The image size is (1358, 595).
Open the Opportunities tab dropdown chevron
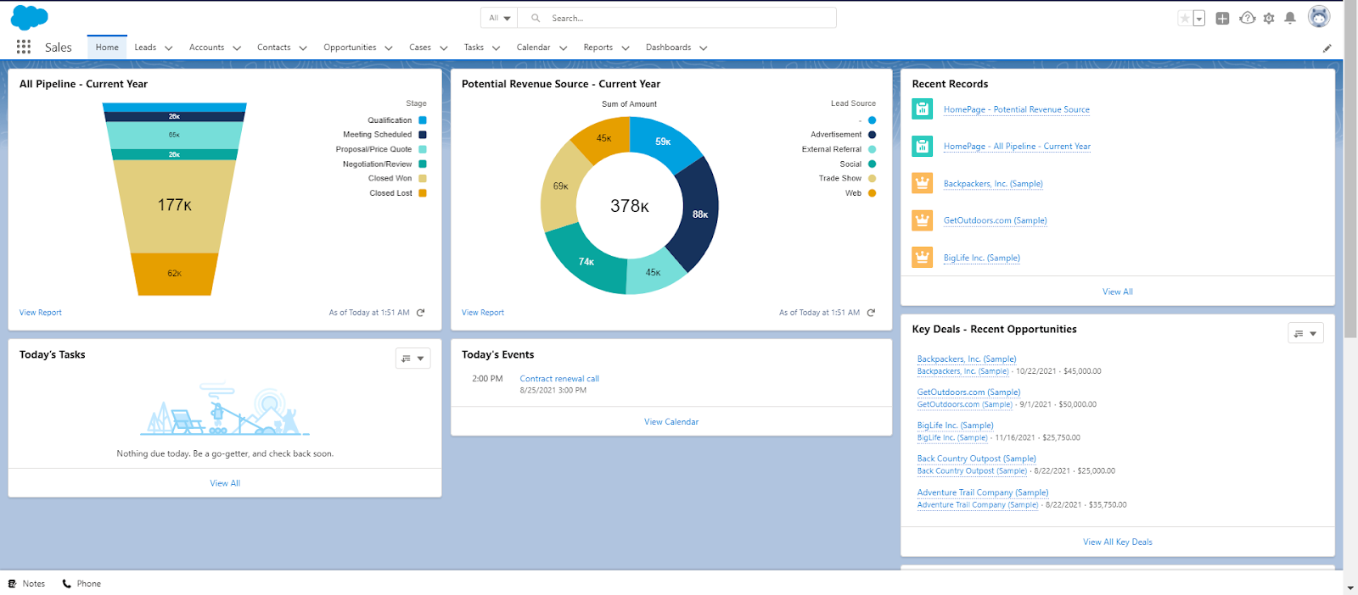(389, 48)
